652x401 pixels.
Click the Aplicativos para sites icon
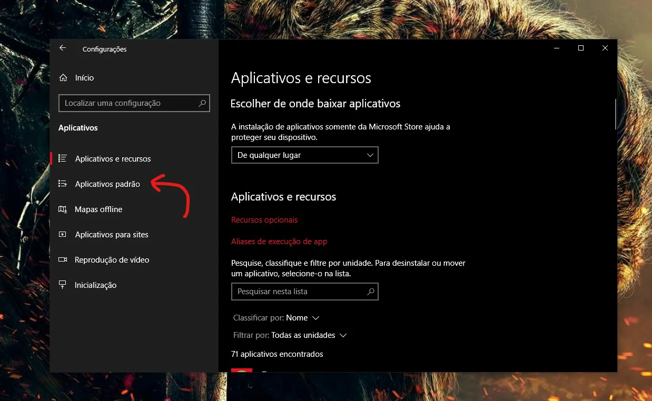click(63, 235)
